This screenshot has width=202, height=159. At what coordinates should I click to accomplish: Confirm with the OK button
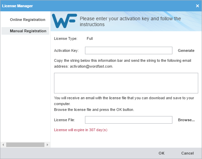(161, 153)
